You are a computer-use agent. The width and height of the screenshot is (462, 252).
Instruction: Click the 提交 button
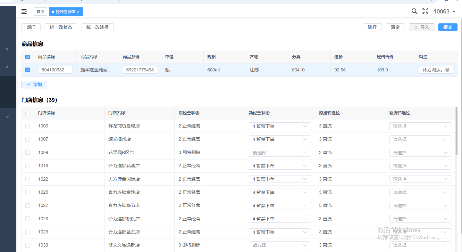click(448, 27)
